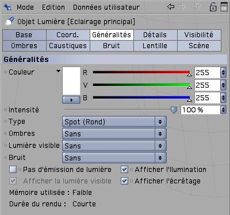Click the red R value input field
Image resolution: width=230 pixels, height=215 pixels.
208,73
